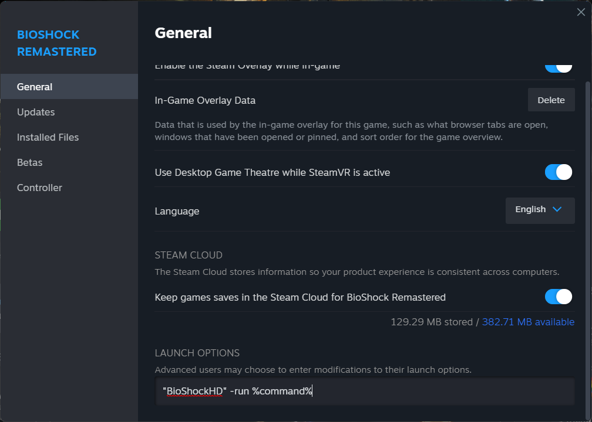The height and width of the screenshot is (422, 592).
Task: Click the BioShock Remastered title header
Action: [56, 43]
